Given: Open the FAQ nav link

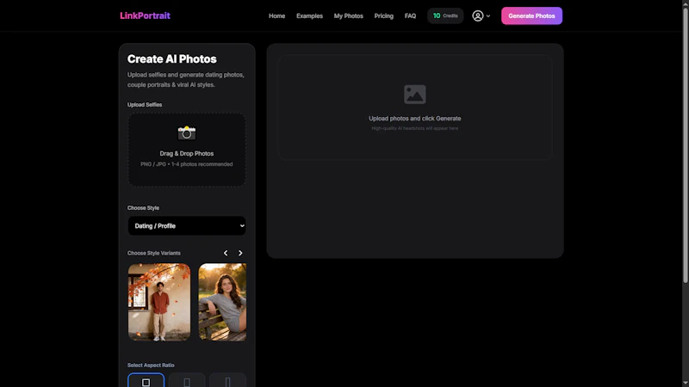Looking at the screenshot, I should (x=410, y=15).
